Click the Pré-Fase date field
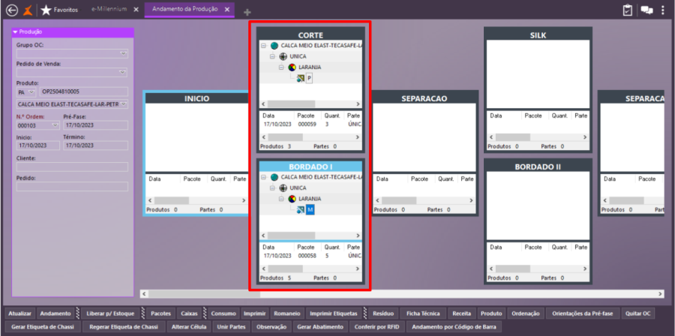Image resolution: width=675 pixels, height=336 pixels. pyautogui.click(x=95, y=125)
